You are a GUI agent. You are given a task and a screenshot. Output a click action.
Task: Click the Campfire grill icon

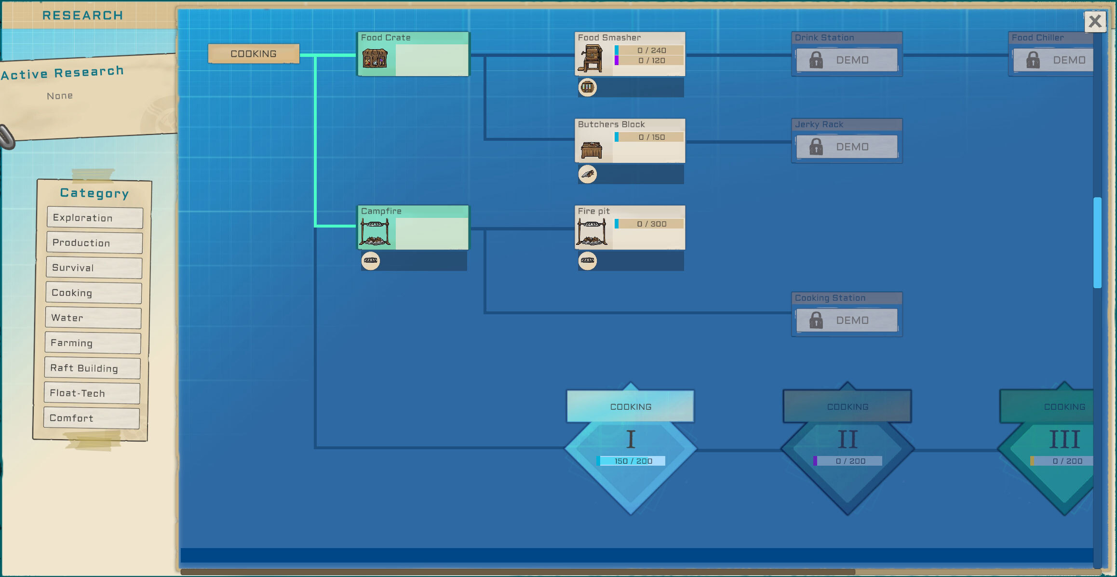[375, 232]
